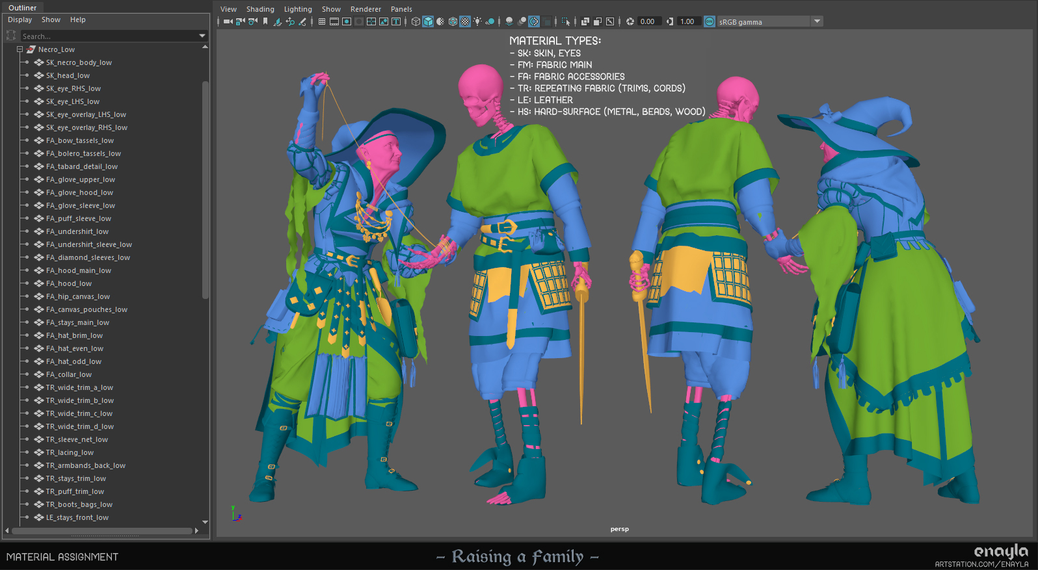Select the 2D Pan/Zoom tool icon

(x=290, y=21)
